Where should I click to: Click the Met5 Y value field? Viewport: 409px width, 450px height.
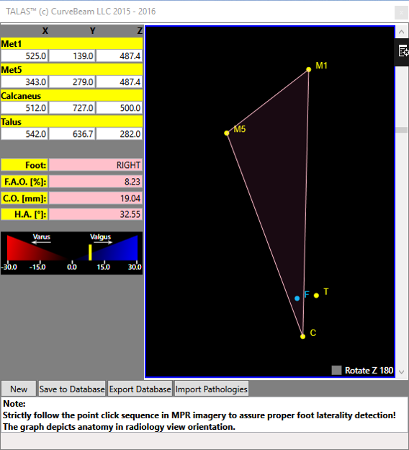[72, 81]
